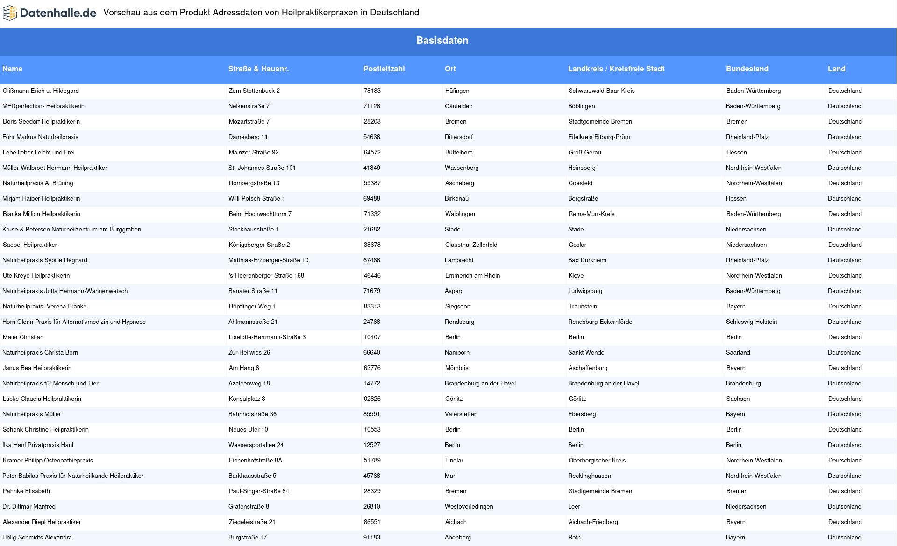The height and width of the screenshot is (546, 897).
Task: Click the Postleitzahl column header
Action: [x=384, y=69]
